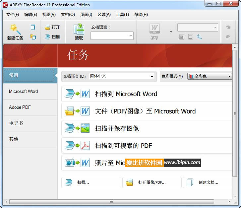This screenshot has width=241, height=208.
Task: Open the 保存 button dropdown arrow
Action: [171, 32]
